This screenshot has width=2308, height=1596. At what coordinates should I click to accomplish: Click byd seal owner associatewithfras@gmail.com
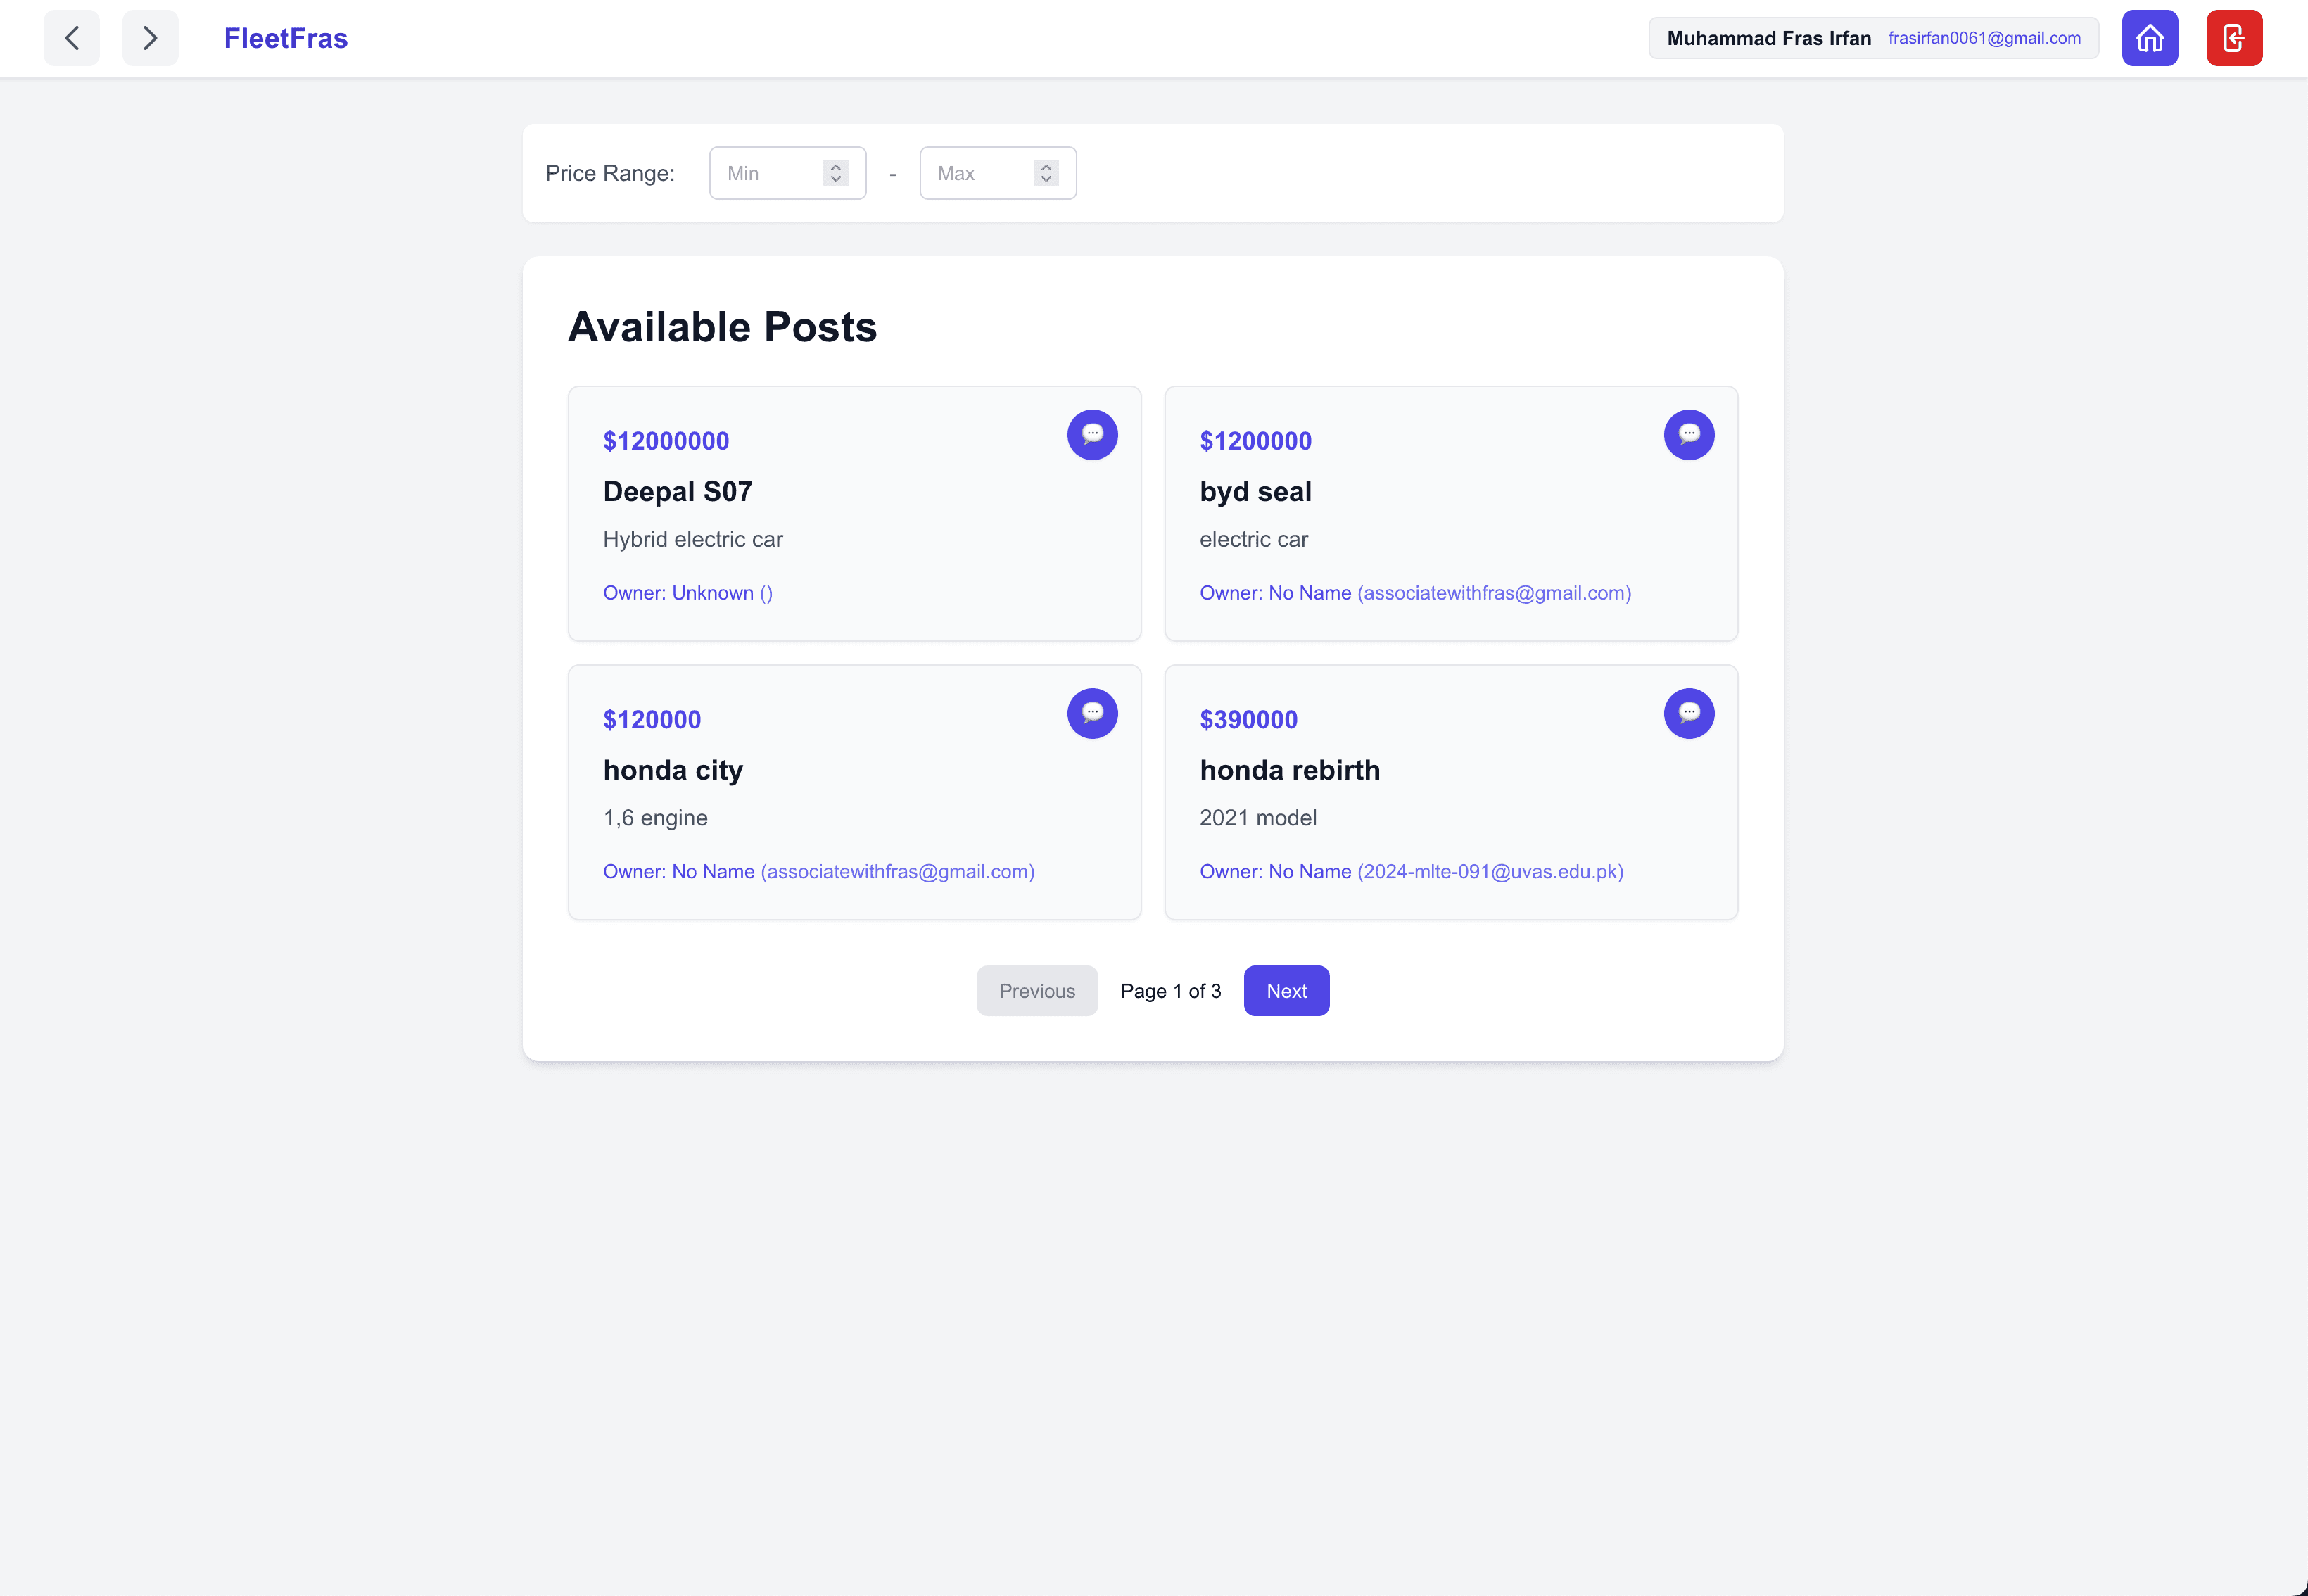point(1494,593)
